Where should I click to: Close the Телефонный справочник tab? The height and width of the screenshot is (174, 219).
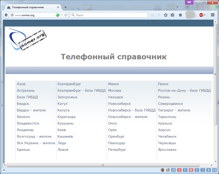[58, 7]
